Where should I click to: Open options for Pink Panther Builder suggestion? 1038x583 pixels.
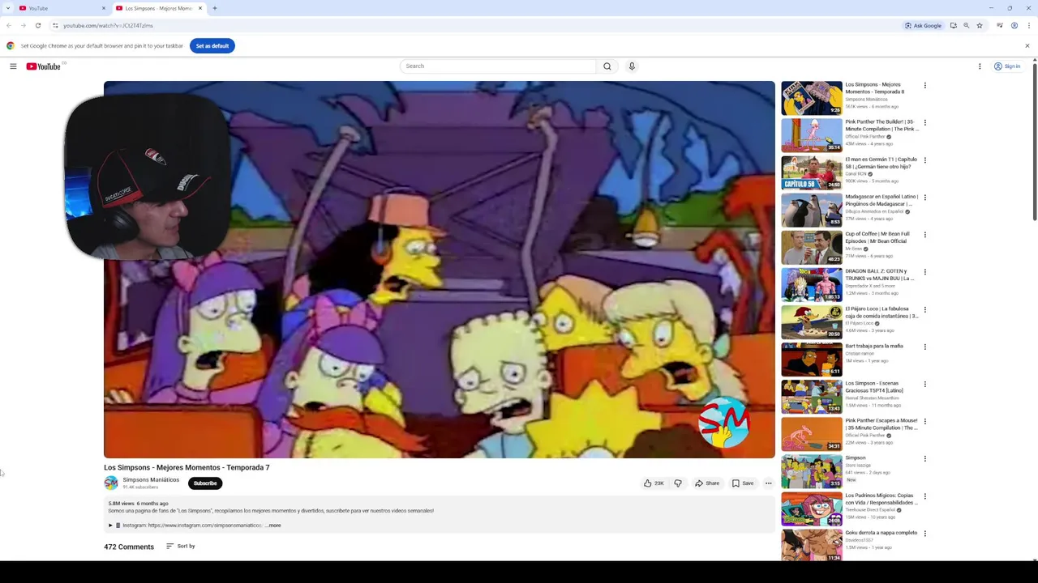click(924, 122)
